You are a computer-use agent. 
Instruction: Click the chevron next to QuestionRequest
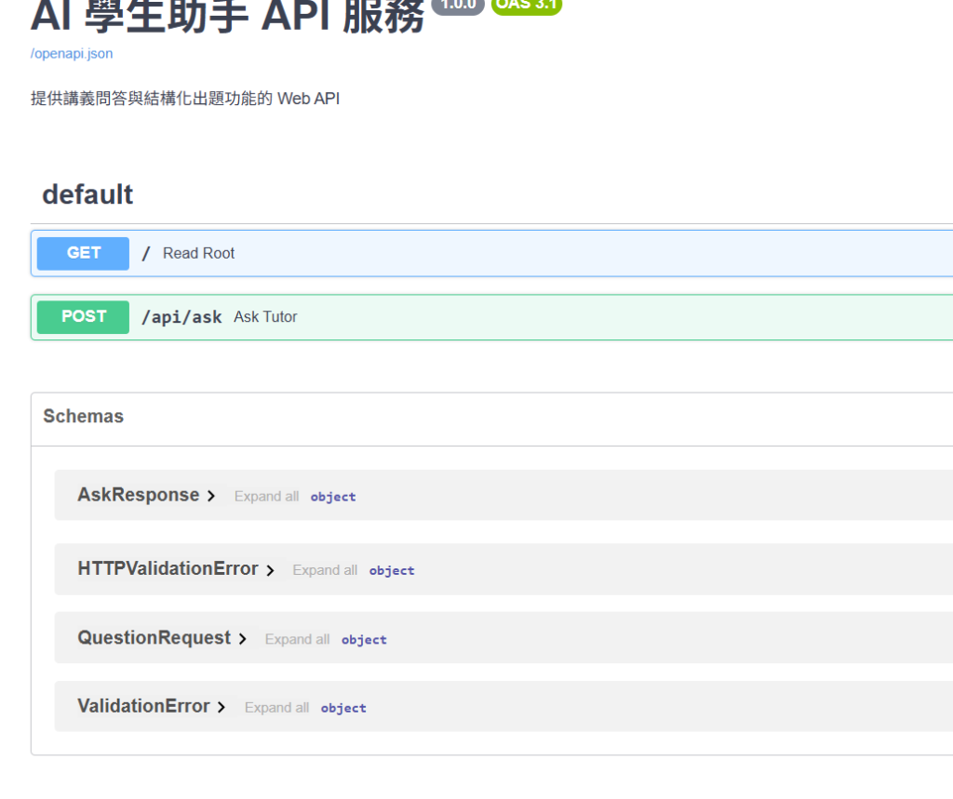pos(242,639)
